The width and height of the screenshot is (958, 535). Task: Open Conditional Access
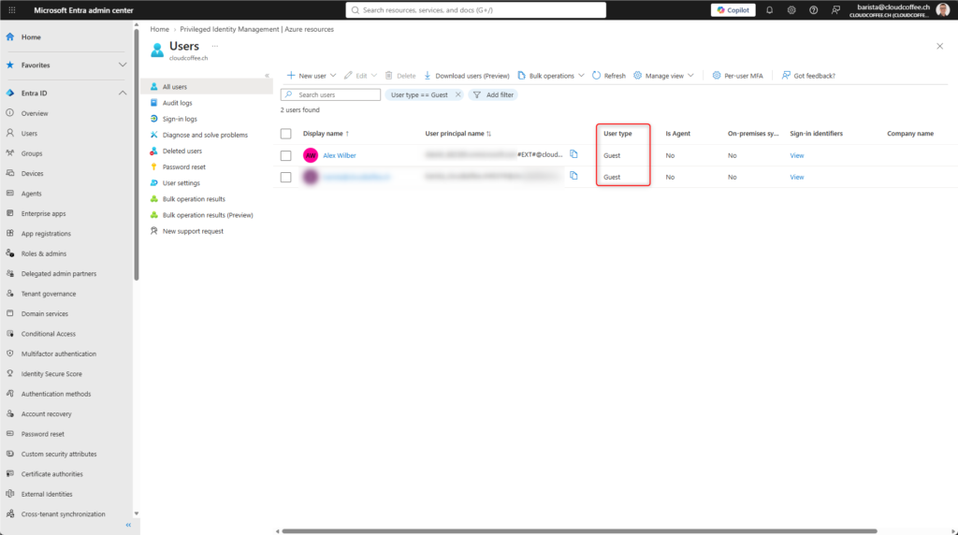tap(49, 334)
